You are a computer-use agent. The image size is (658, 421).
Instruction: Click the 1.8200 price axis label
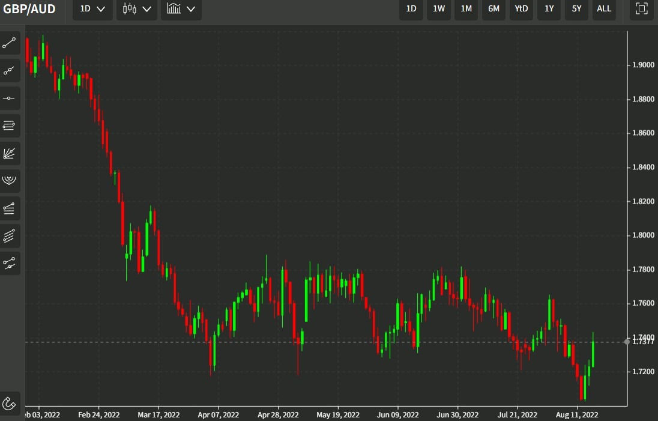[644, 201]
